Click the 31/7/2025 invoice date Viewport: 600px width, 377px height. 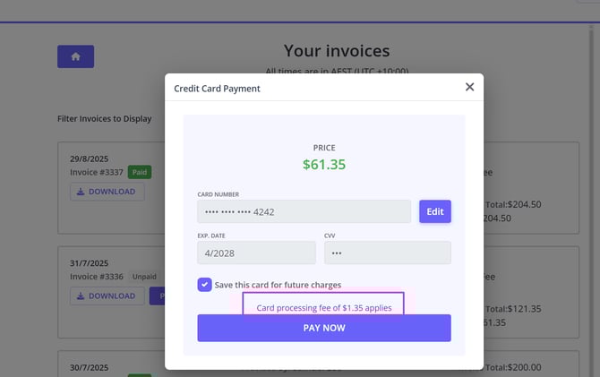tap(90, 263)
